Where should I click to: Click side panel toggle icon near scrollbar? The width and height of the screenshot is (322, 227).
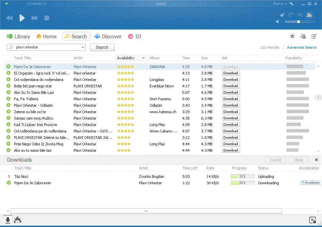click(318, 98)
